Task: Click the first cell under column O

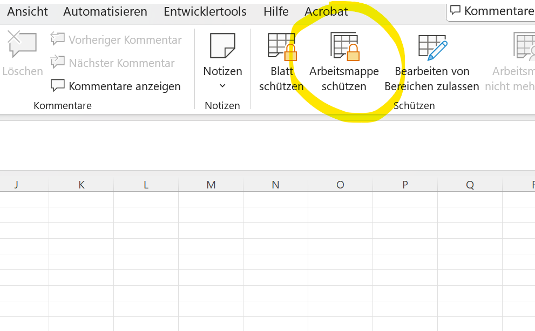Action: click(341, 199)
